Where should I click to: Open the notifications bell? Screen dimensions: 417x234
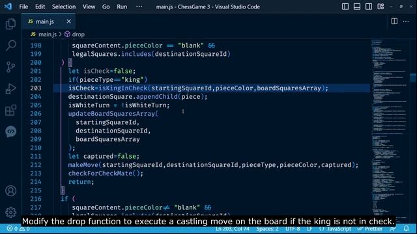[x=406, y=228]
